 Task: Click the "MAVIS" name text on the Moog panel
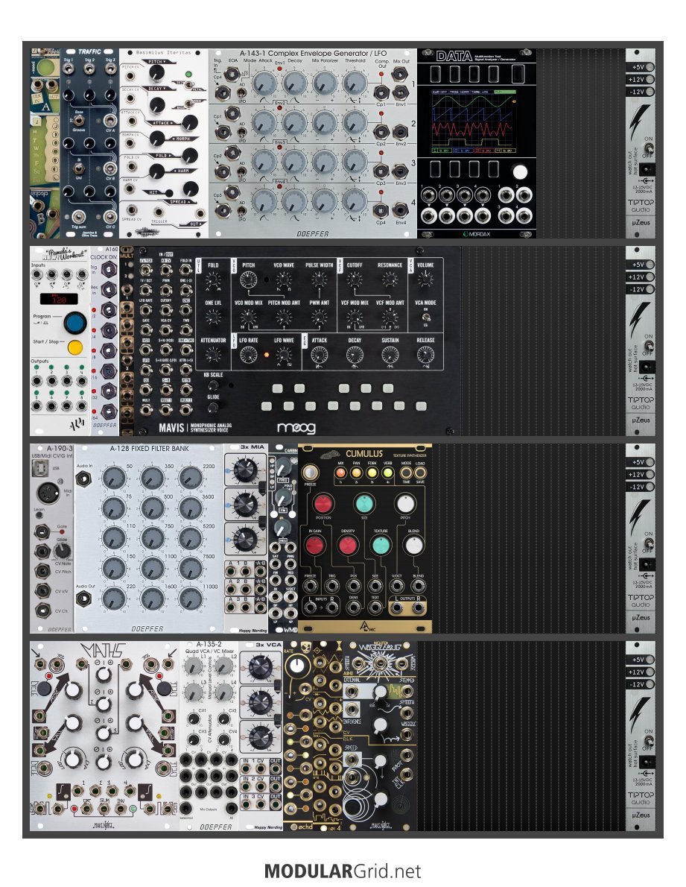point(171,427)
